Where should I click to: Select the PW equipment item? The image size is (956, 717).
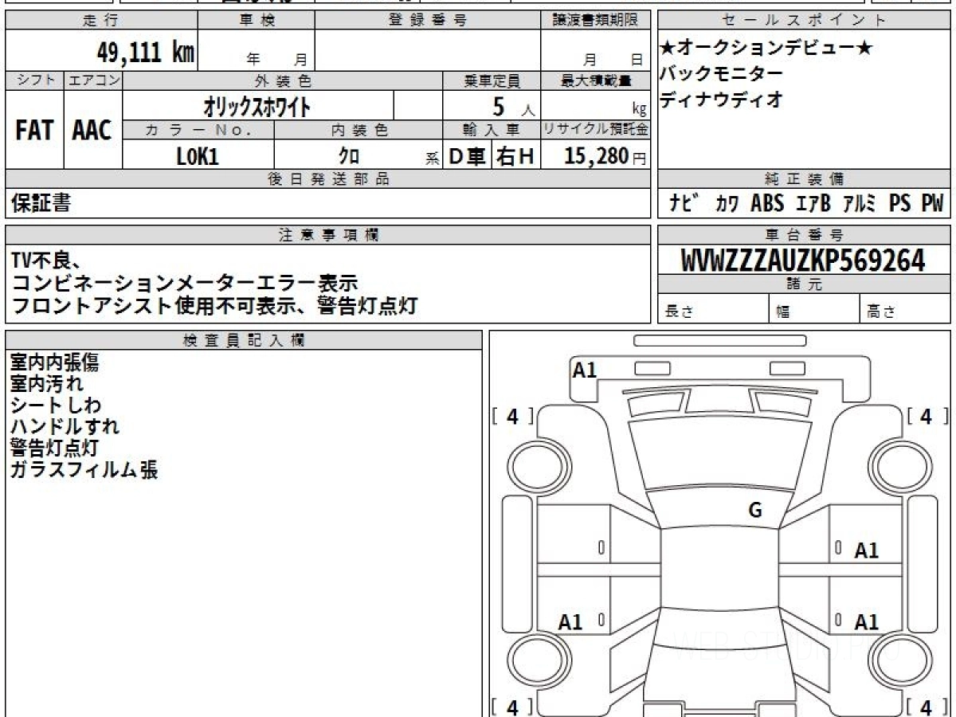(x=932, y=204)
